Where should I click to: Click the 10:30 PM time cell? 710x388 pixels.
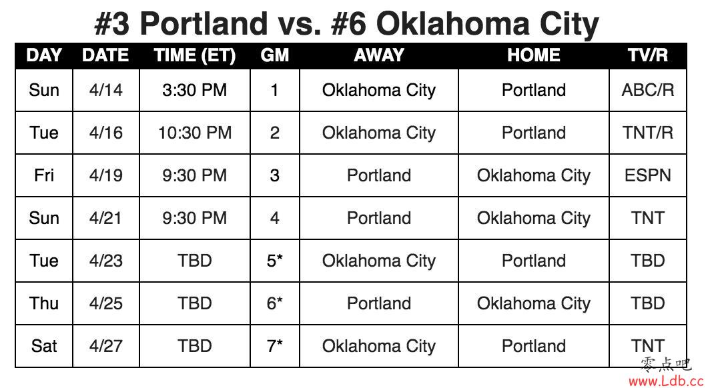(x=195, y=133)
